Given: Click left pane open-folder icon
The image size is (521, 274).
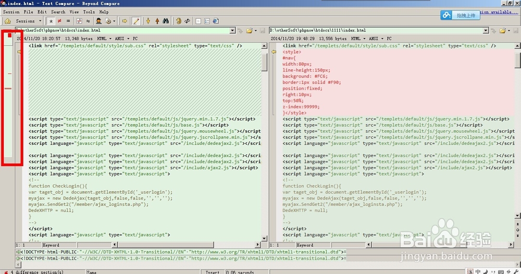Looking at the screenshot, I should (249, 31).
